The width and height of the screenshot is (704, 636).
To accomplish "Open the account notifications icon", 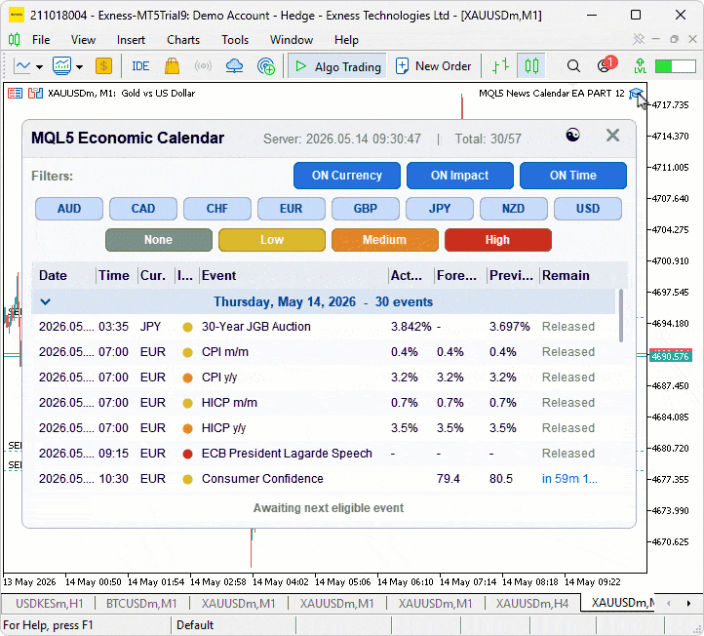I will (606, 65).
